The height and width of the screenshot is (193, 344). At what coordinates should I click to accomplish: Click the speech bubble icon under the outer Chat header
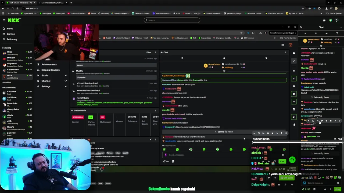pyautogui.click(x=326, y=33)
